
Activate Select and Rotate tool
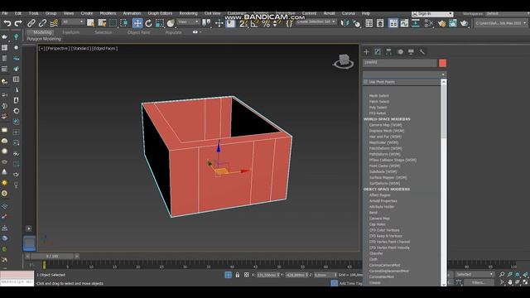(x=148, y=23)
